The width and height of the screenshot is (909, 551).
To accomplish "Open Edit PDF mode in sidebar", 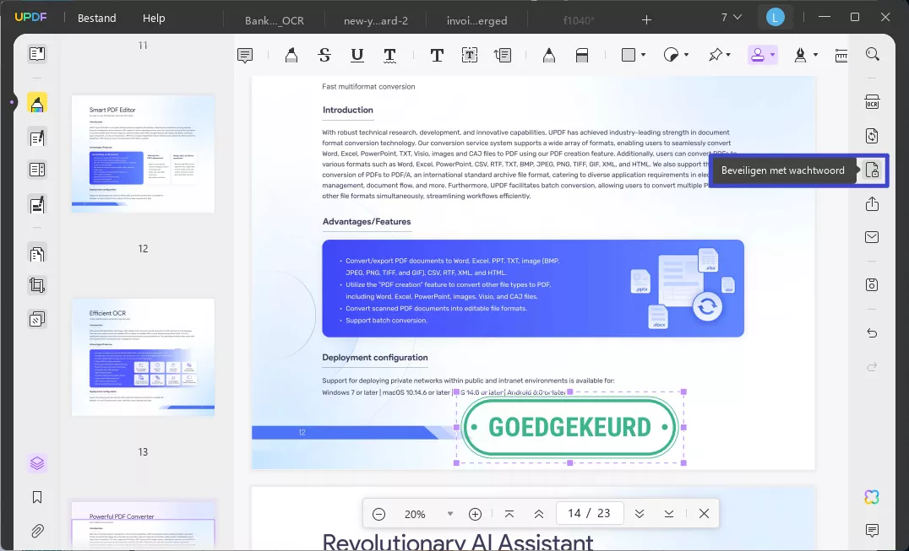I will pyautogui.click(x=37, y=138).
